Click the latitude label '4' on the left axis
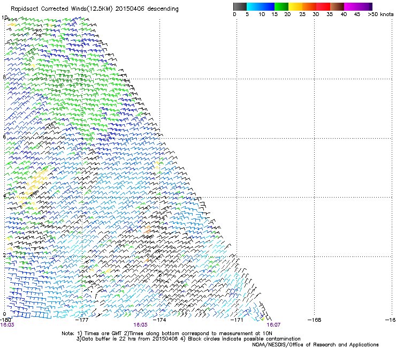 [4, 196]
